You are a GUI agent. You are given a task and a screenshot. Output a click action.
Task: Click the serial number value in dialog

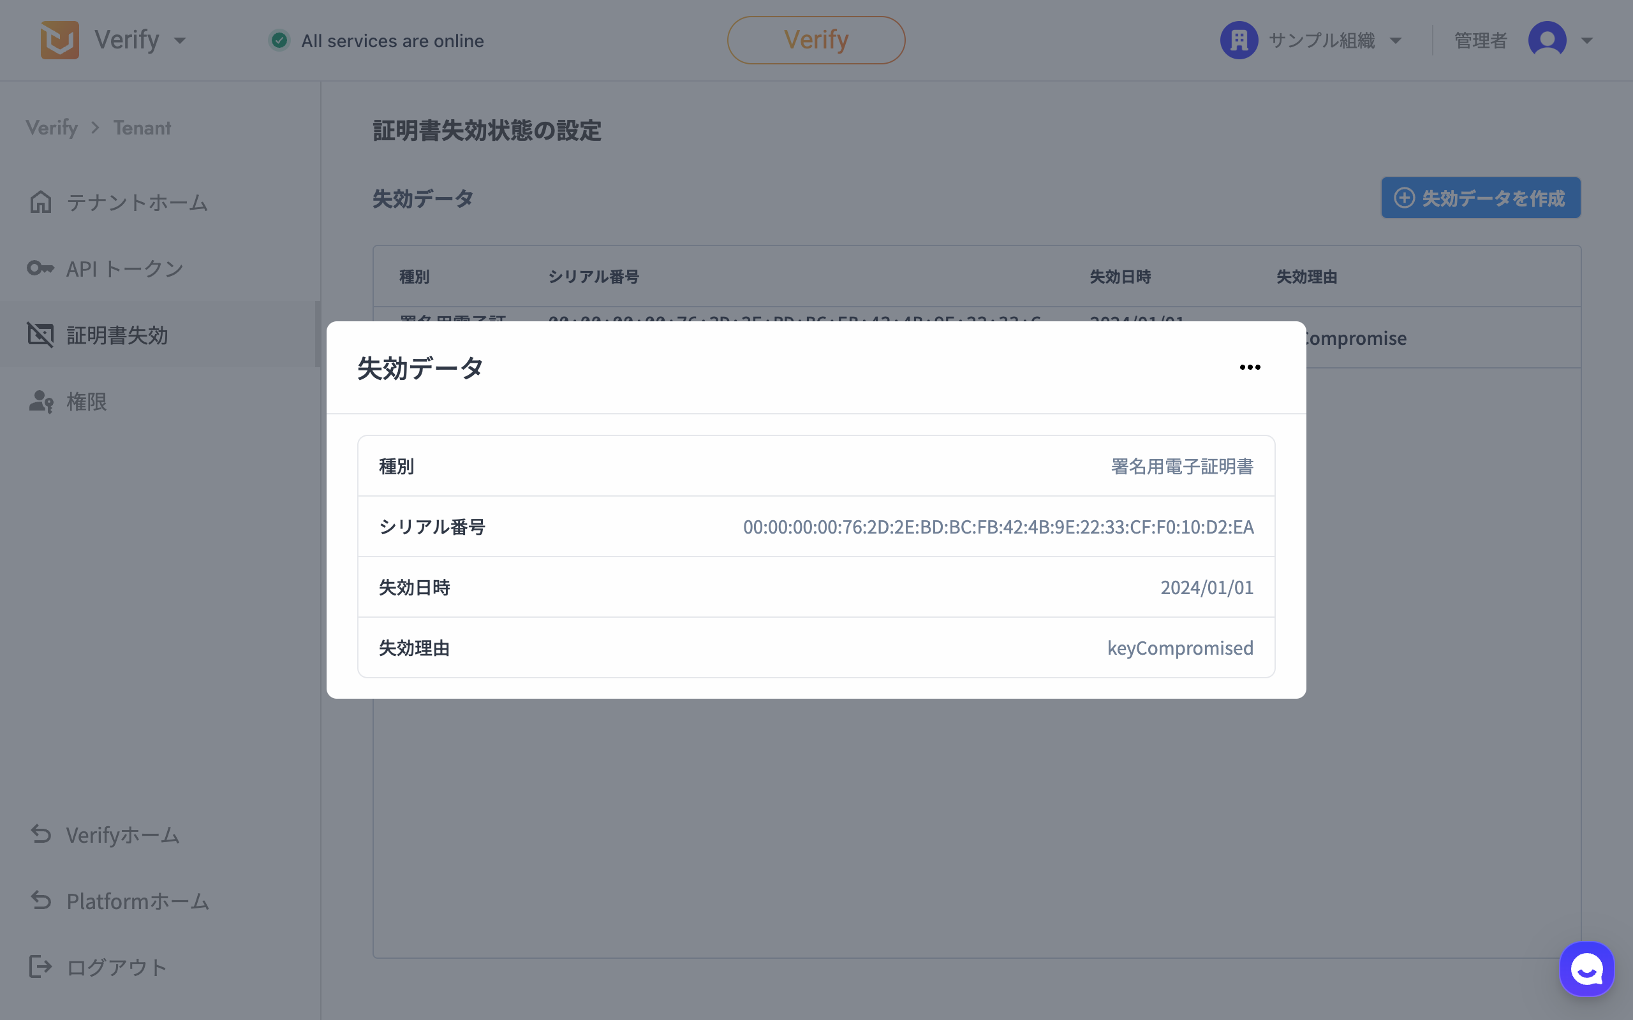pyautogui.click(x=998, y=527)
